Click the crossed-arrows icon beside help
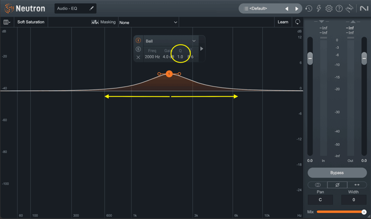Screen dimensions: 371x219 tap(349, 8)
